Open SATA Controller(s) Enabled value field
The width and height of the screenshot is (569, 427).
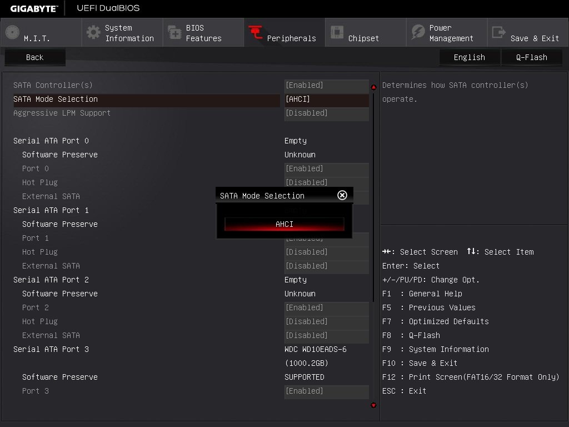click(326, 85)
